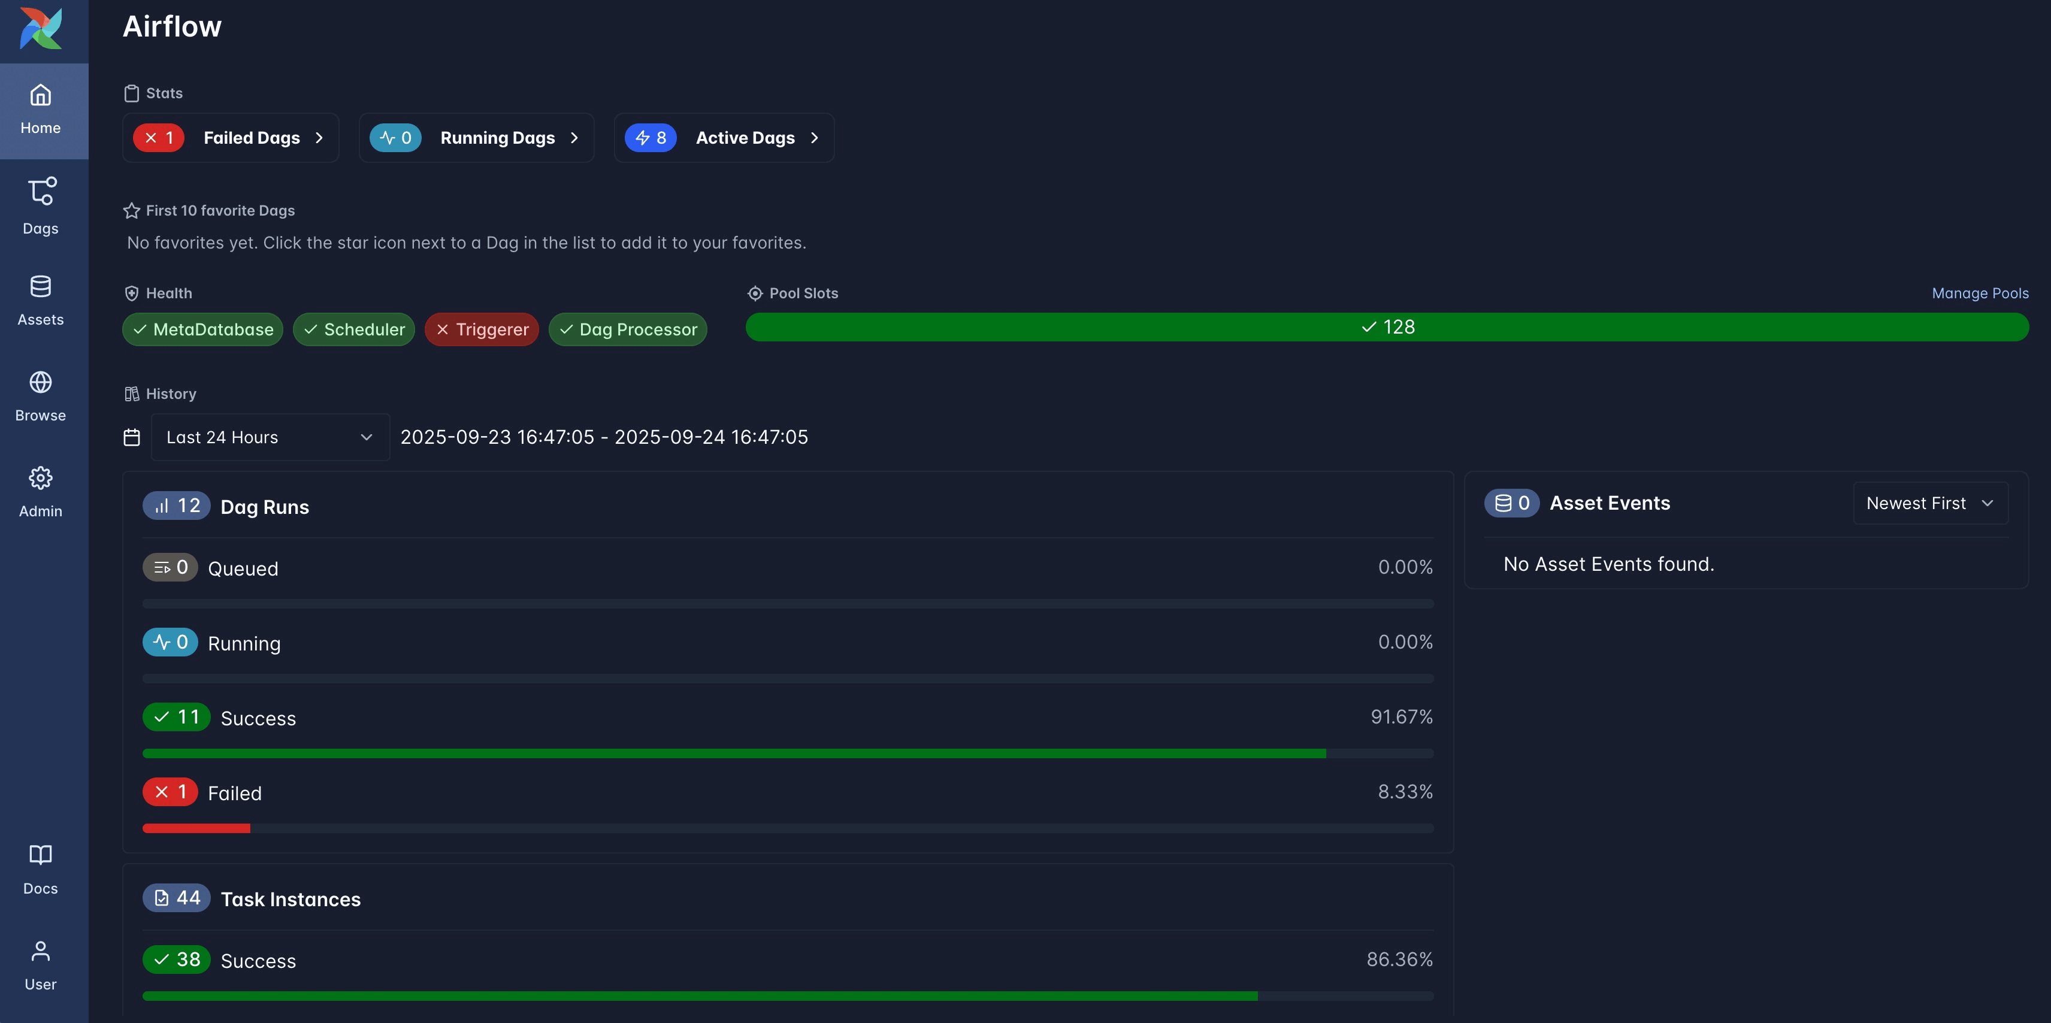Click the 11 Success dag runs badge
2051x1023 pixels.
click(x=176, y=718)
